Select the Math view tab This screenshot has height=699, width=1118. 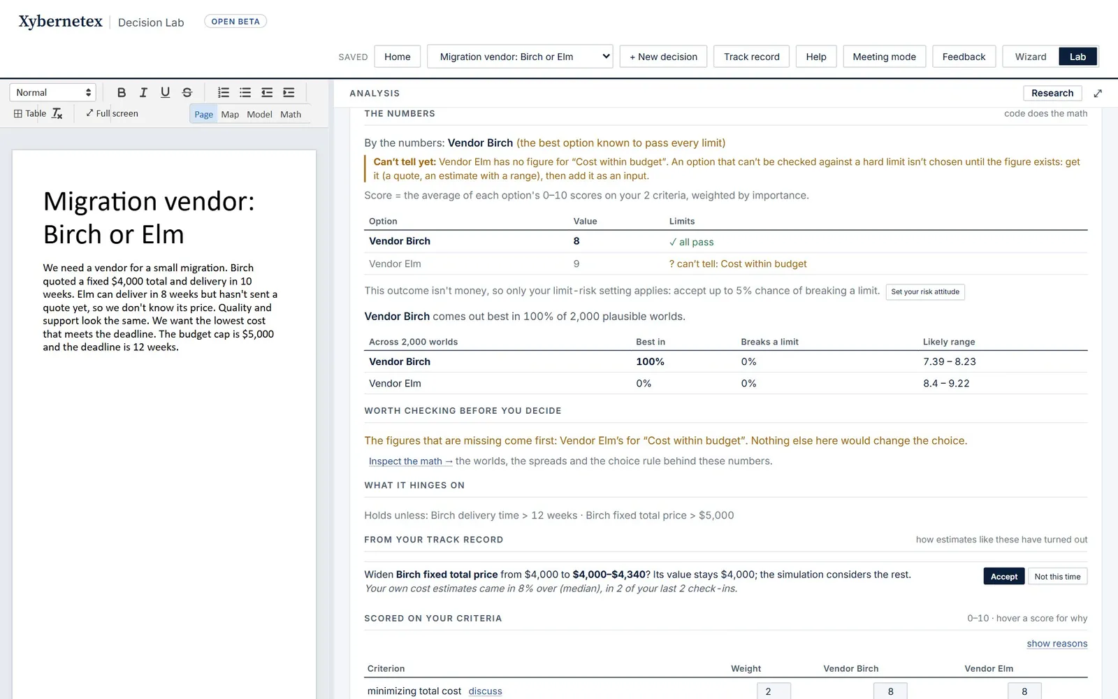(x=291, y=114)
